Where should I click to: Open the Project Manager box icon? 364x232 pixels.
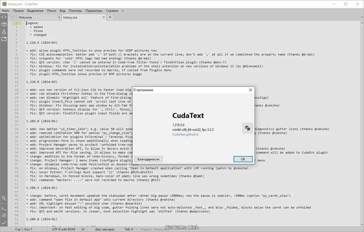4,25
